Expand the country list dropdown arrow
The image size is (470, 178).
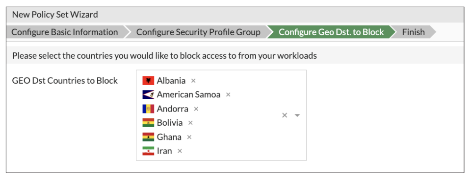(297, 115)
